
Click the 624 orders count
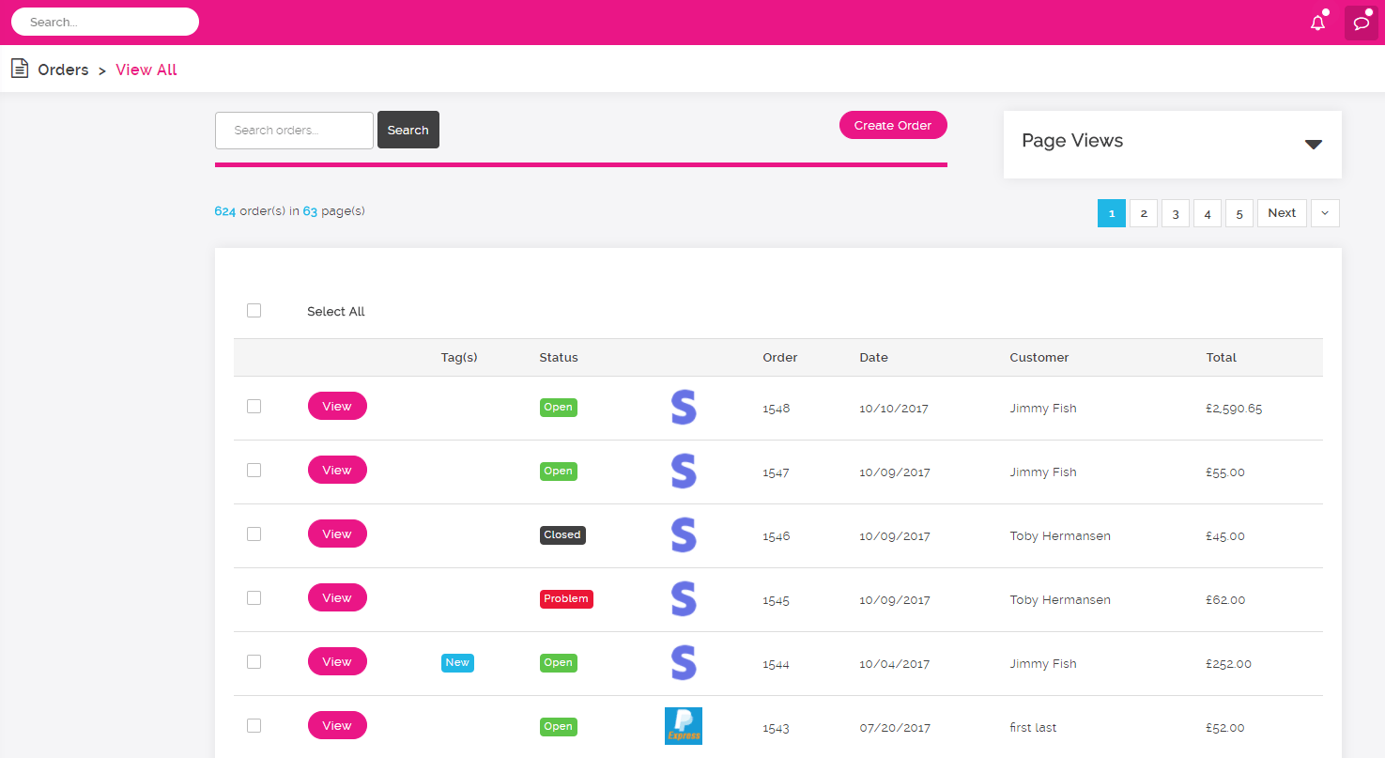225,211
